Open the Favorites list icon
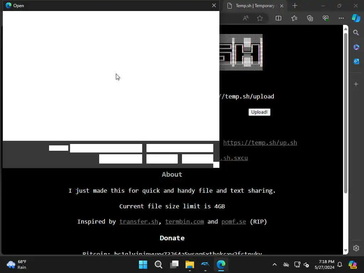 tap(294, 18)
